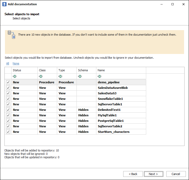Uncheck the SalesDataAzureBlob checkbox
Screen dimensions: 189x180
8,88
